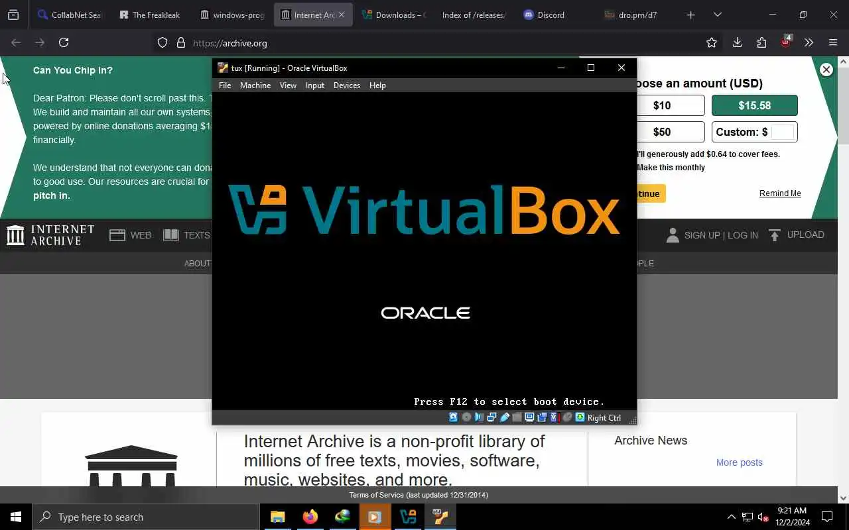
Task: Switch to the dro.pm/d7 browser tab
Action: 637,15
